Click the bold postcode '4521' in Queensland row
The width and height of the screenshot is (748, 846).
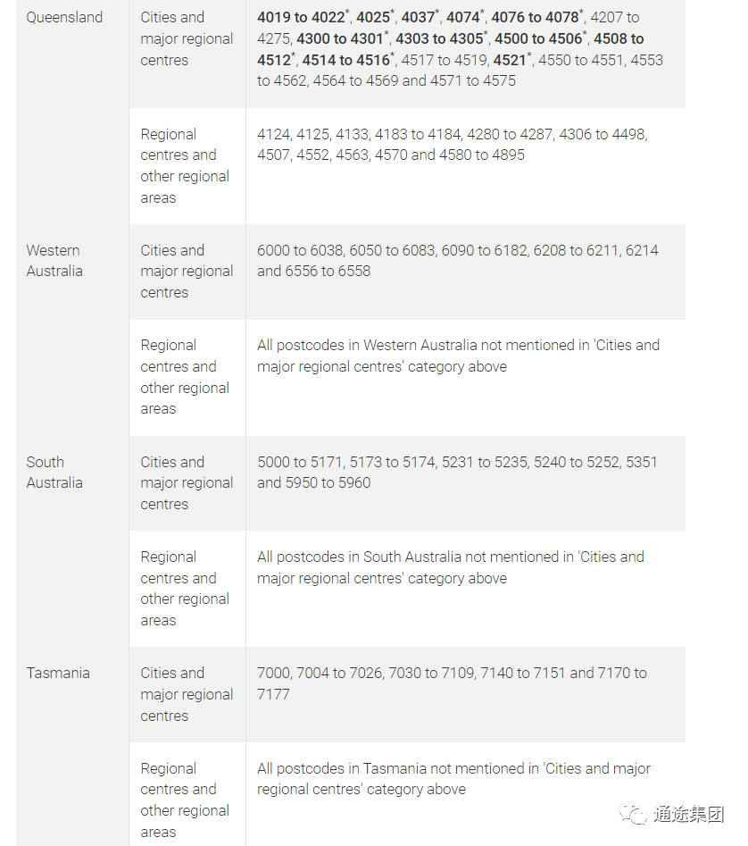509,60
